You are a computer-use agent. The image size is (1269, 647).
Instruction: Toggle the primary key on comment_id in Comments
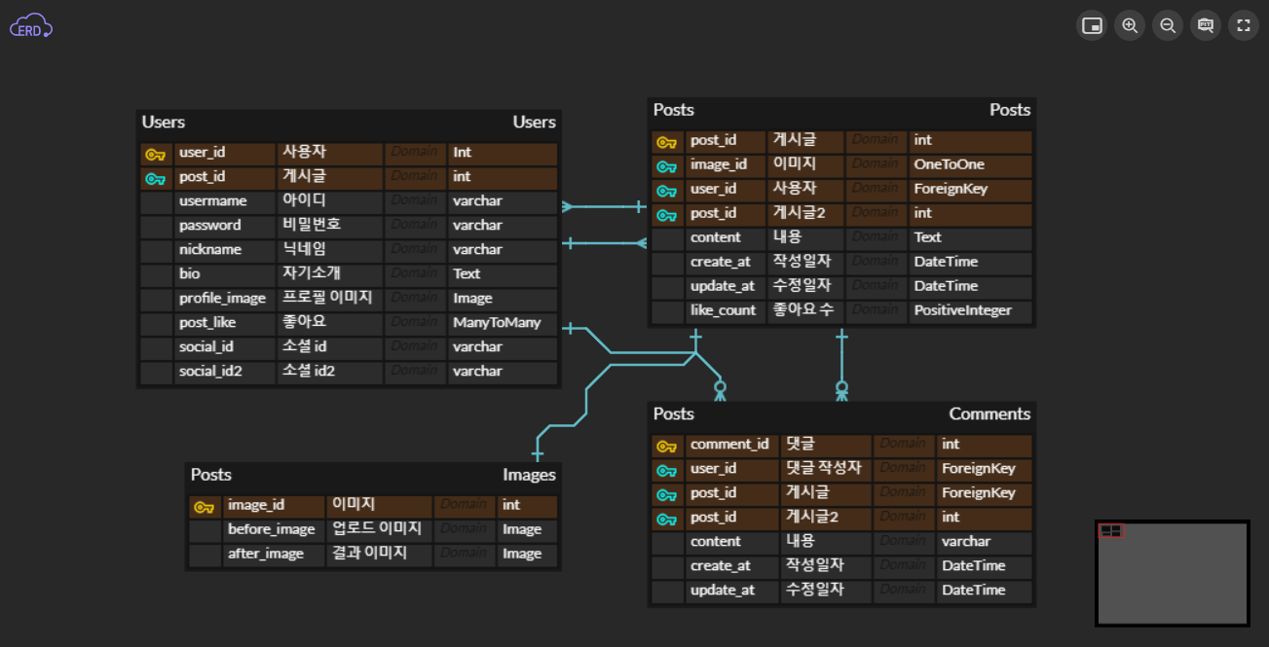click(x=667, y=444)
